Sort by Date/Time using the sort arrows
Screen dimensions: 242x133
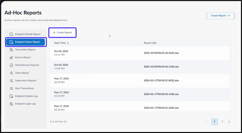[x=68, y=43]
